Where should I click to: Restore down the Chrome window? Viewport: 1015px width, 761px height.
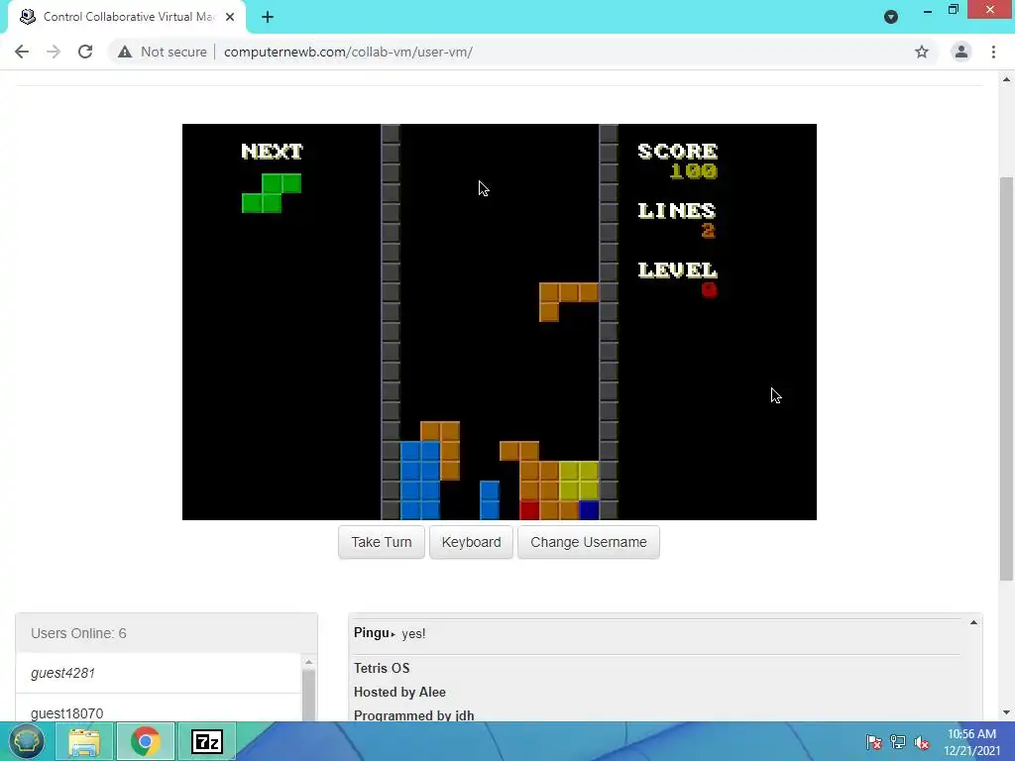[x=953, y=10]
